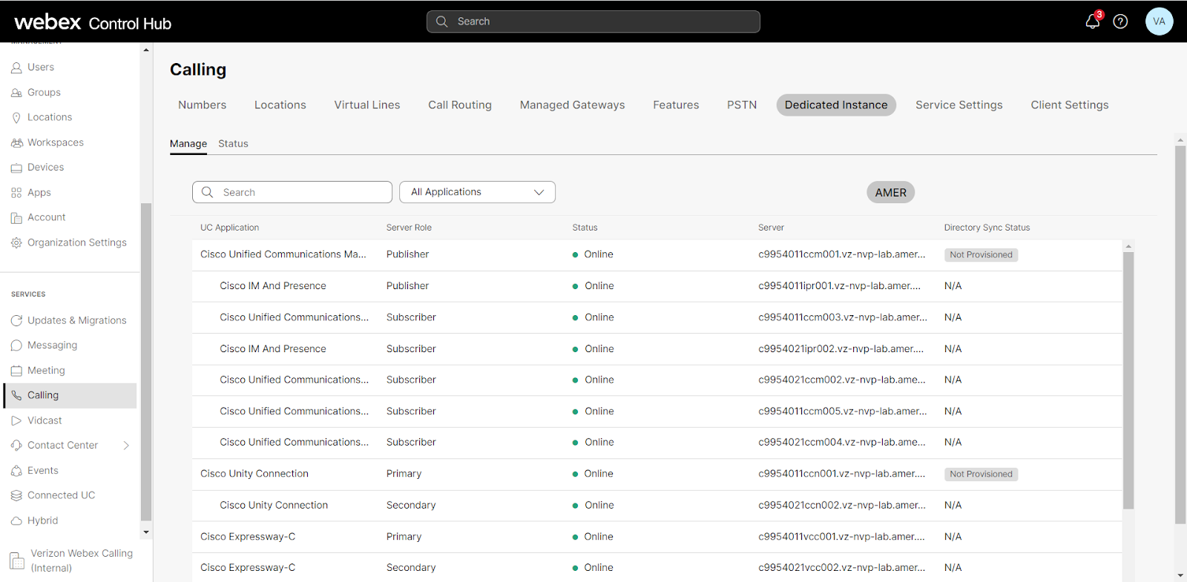Click the Groups icon in sidebar
This screenshot has width=1187, height=582.
pyautogui.click(x=16, y=93)
